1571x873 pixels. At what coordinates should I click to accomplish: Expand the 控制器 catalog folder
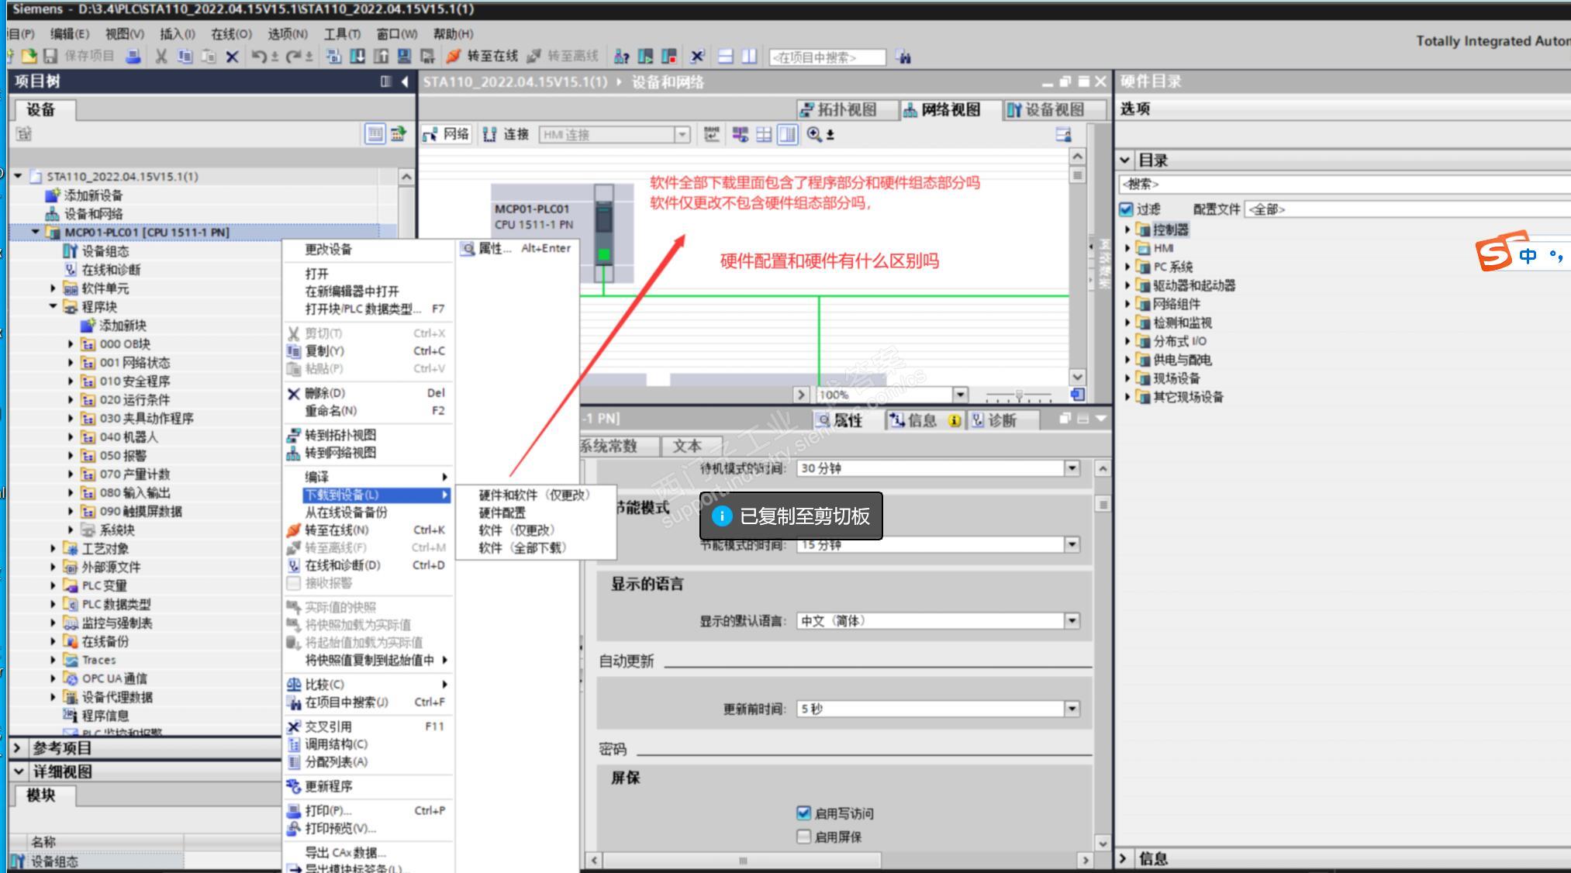(1127, 229)
